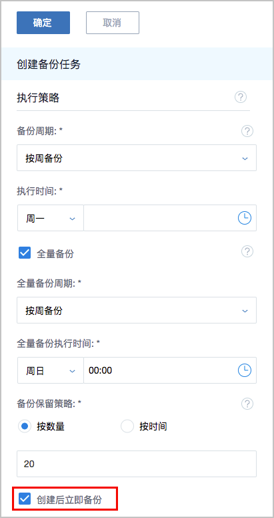
Task: Click the 取消 cancel button
Action: point(113,23)
